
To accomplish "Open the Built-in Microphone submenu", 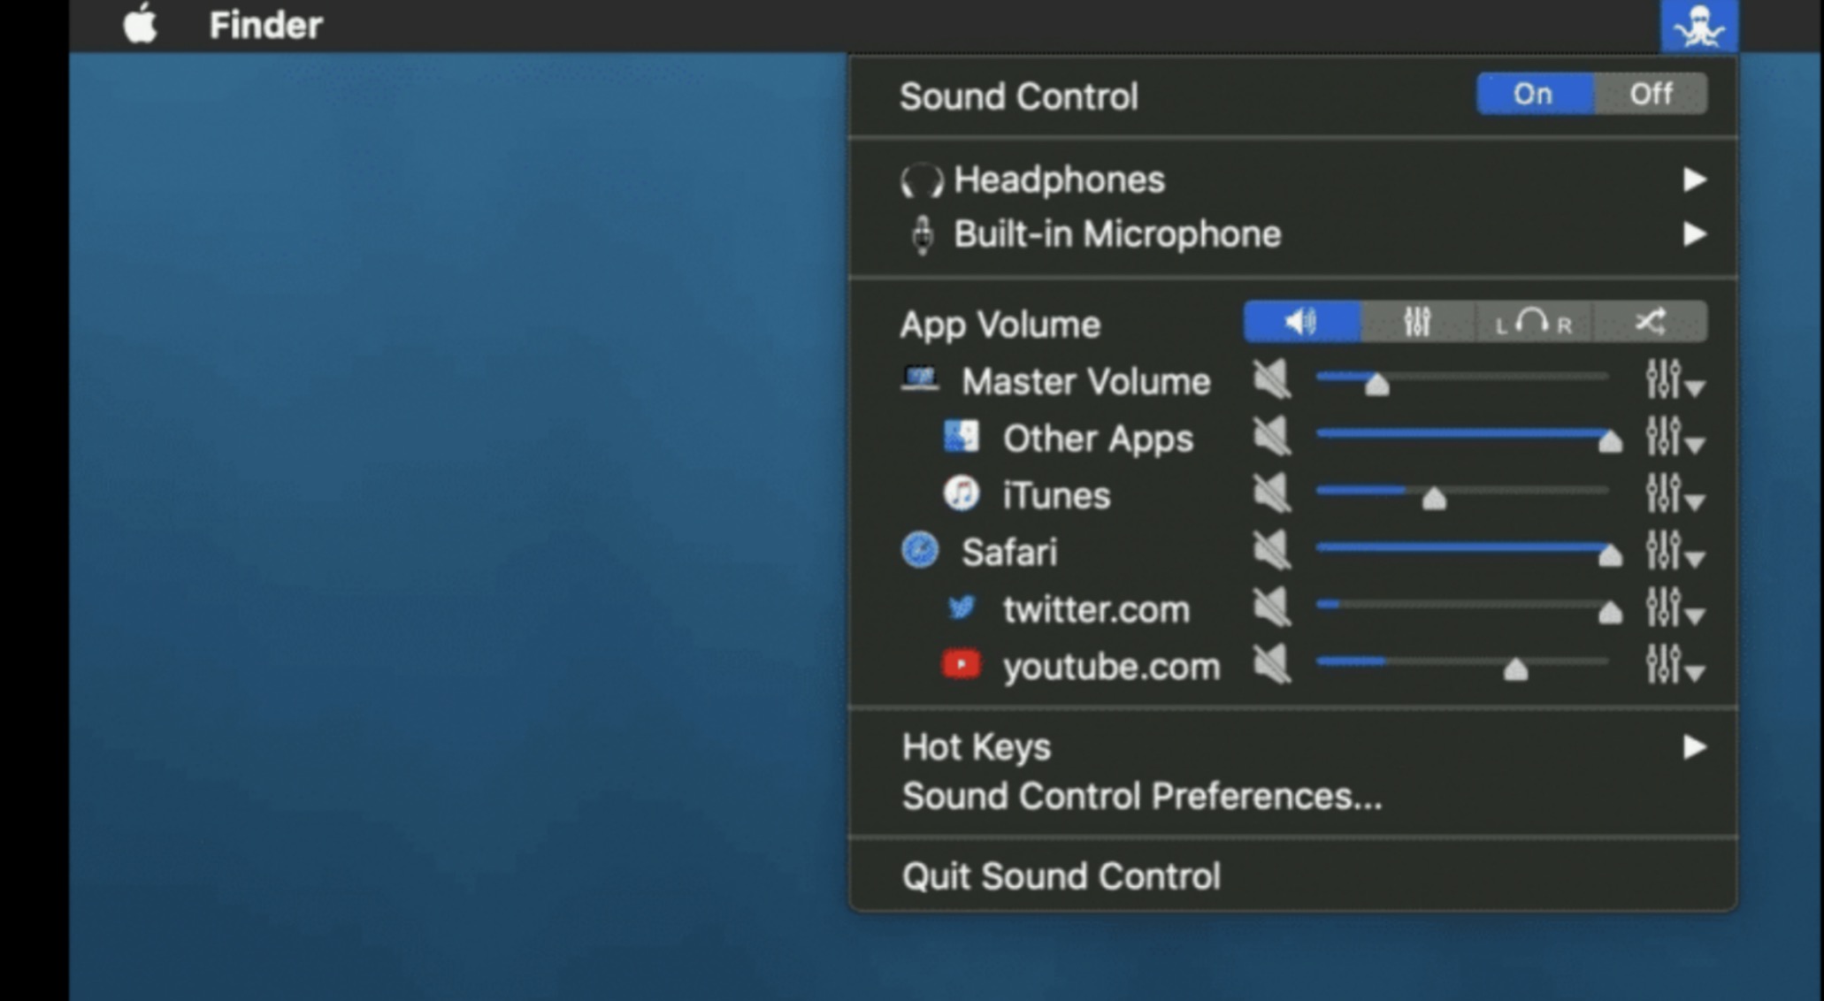I will click(x=1293, y=235).
